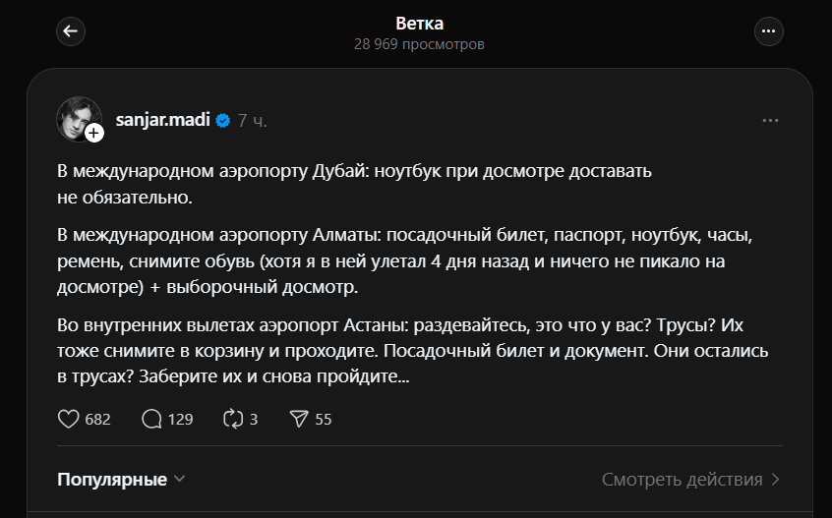Like the post with the heart icon
The height and width of the screenshot is (518, 832).
[68, 419]
